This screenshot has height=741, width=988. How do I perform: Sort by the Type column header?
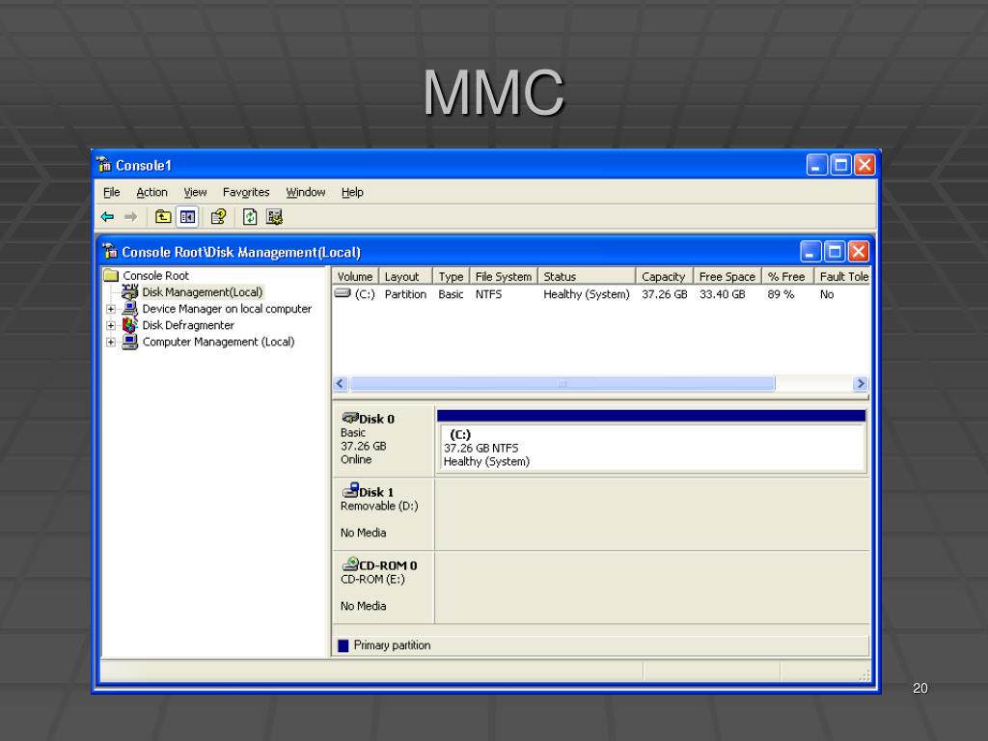point(452,277)
